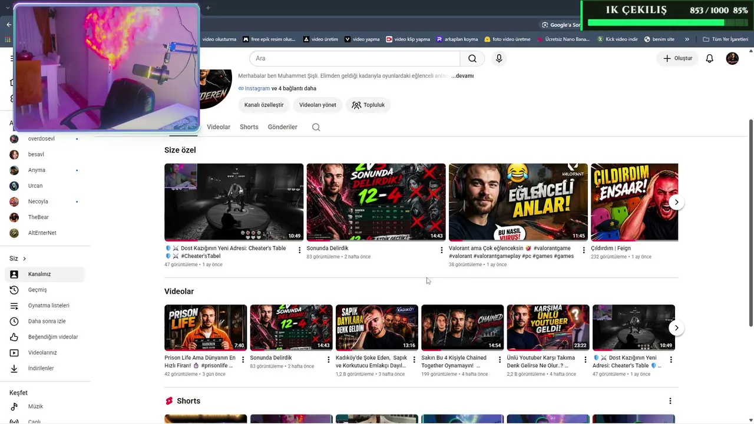The height and width of the screenshot is (424, 754).
Task: Open a new browser tab
Action: pos(208,8)
